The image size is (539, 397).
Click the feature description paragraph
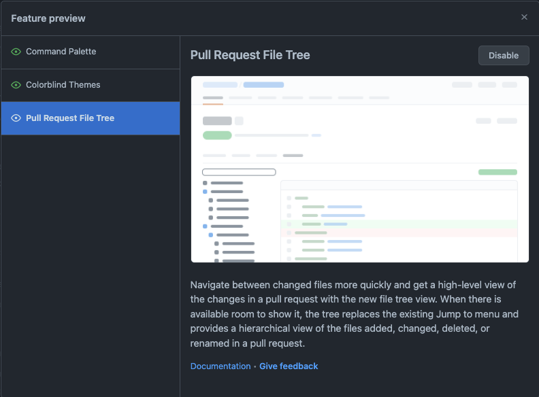(x=354, y=314)
